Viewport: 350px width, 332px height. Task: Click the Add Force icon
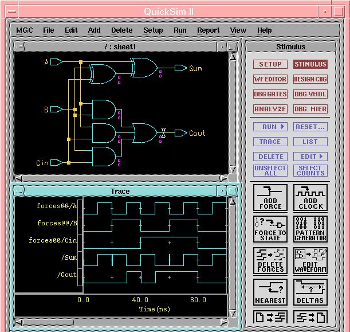(x=270, y=197)
